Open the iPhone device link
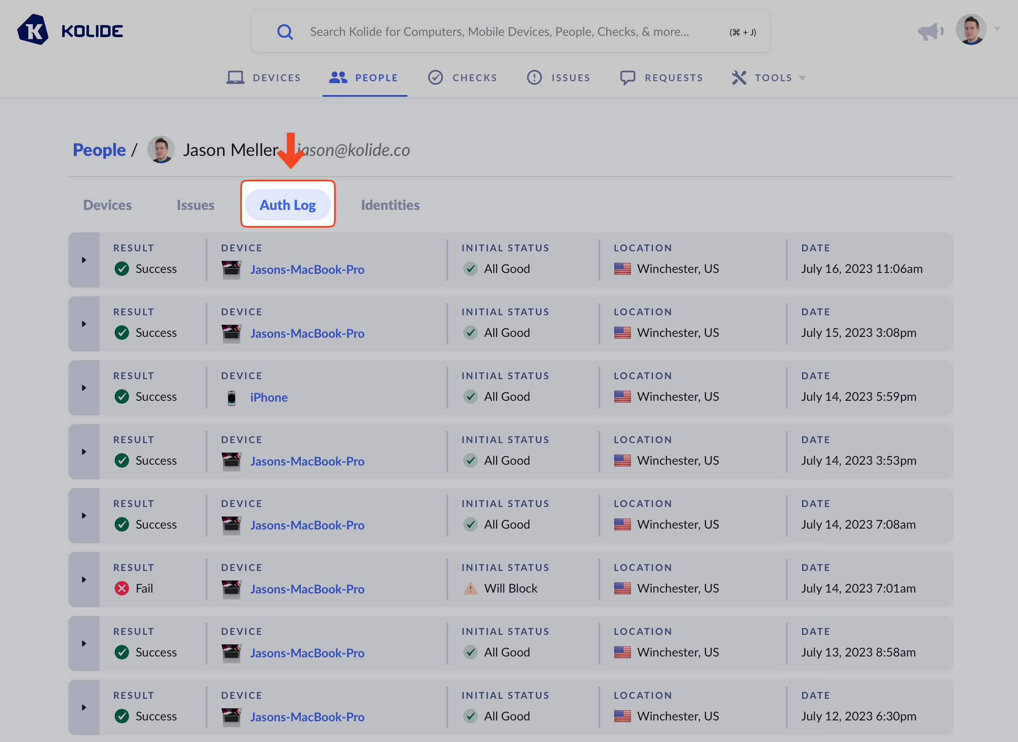 [x=269, y=397]
